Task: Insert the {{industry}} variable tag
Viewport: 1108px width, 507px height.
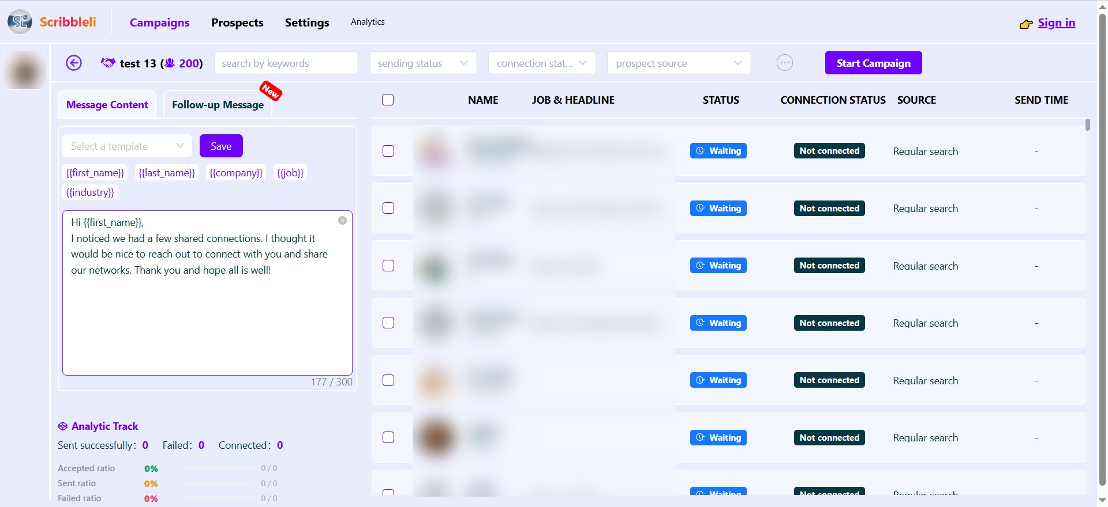Action: 90,192
